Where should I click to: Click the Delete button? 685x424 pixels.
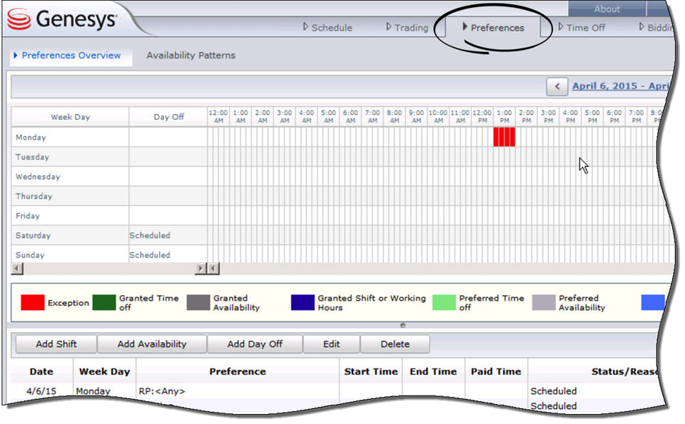[x=395, y=343]
